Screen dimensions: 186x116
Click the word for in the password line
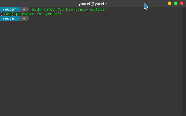pyautogui.click(x=40, y=14)
